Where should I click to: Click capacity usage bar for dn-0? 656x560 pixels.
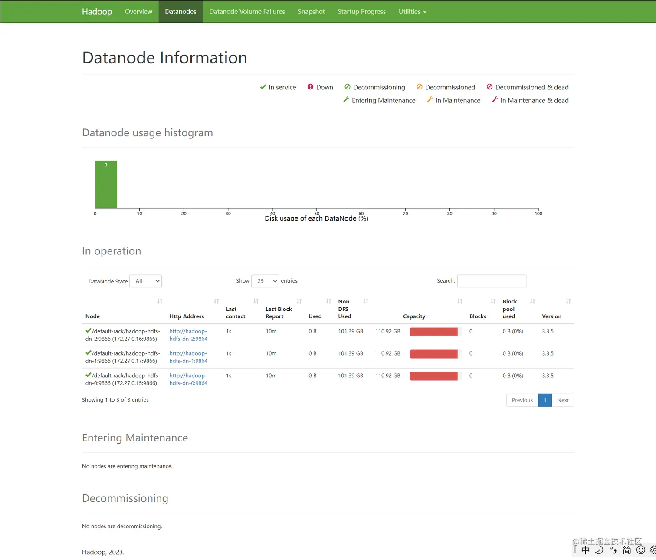436,376
